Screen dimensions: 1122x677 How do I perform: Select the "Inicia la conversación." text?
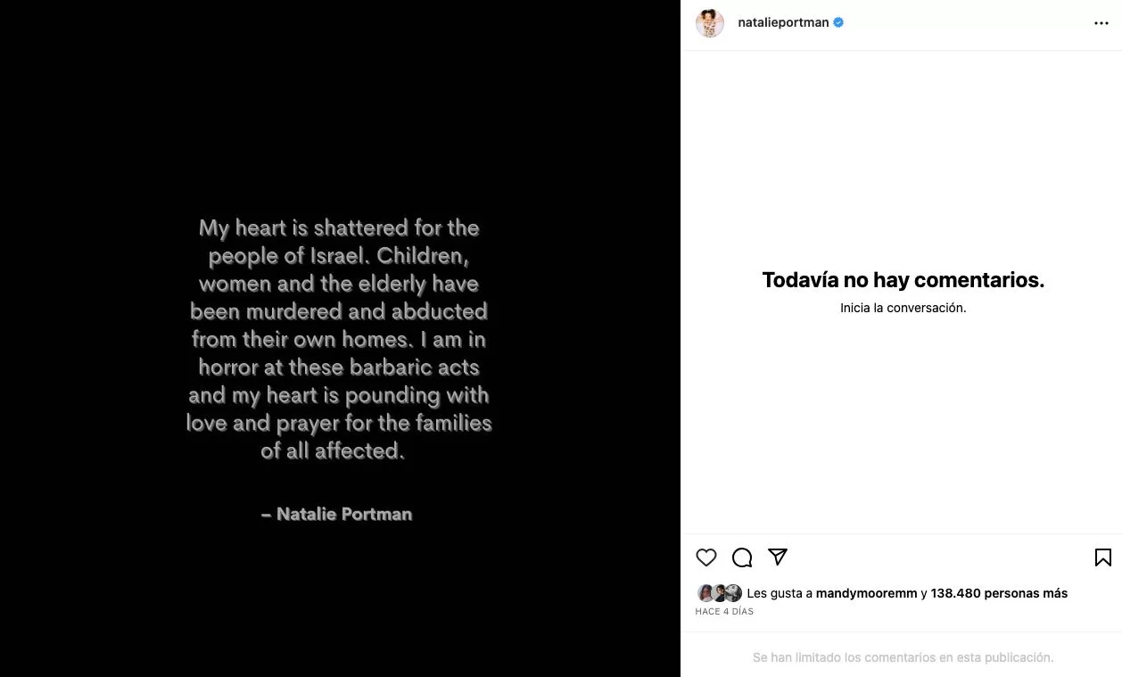coord(903,308)
